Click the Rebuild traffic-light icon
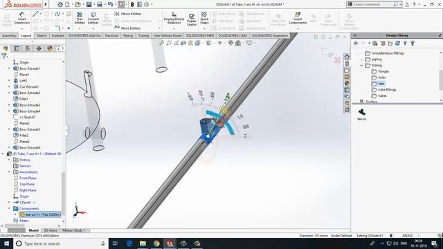This screenshot has height=249, width=443. (132, 4)
